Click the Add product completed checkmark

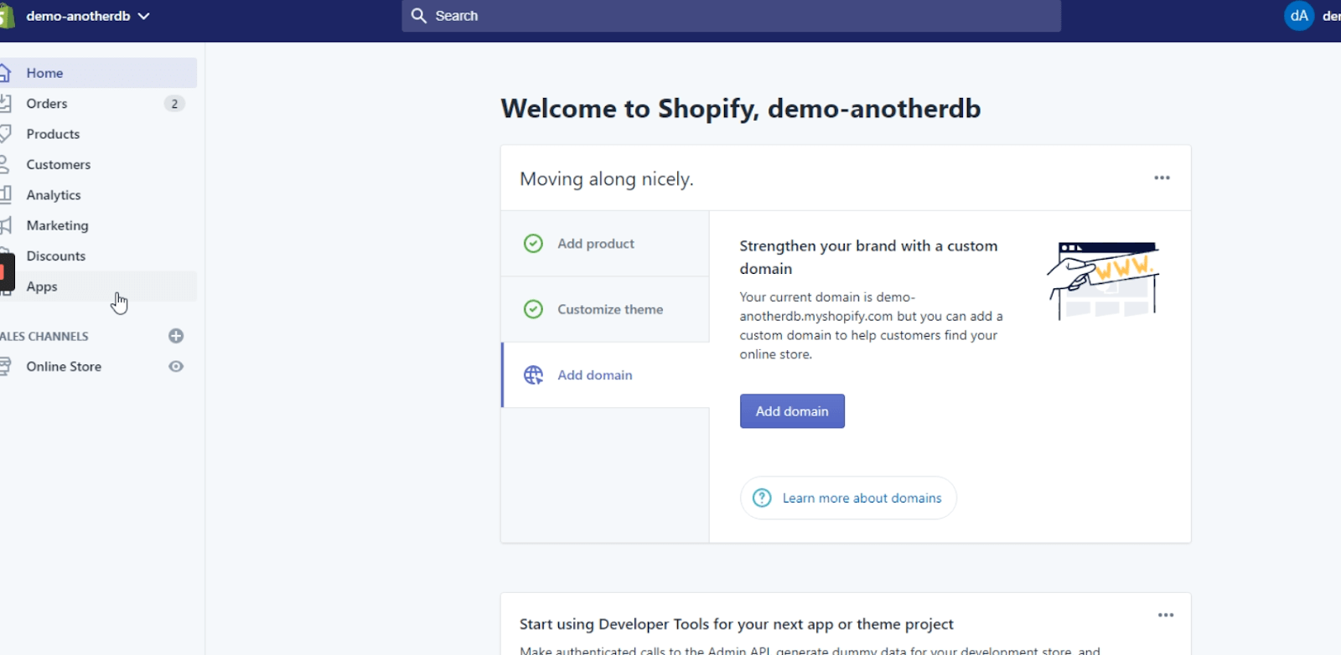tap(533, 244)
